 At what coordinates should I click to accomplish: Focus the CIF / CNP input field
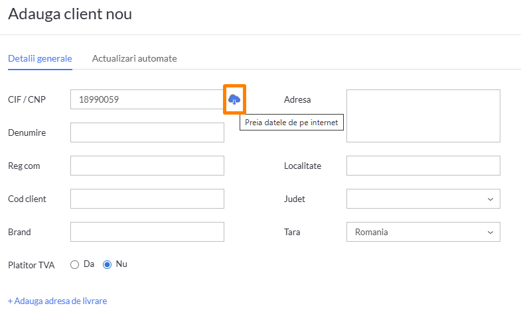pyautogui.click(x=147, y=99)
